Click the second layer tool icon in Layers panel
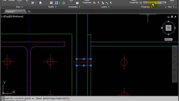179x101 pixels. pyautogui.click(x=98, y=3)
